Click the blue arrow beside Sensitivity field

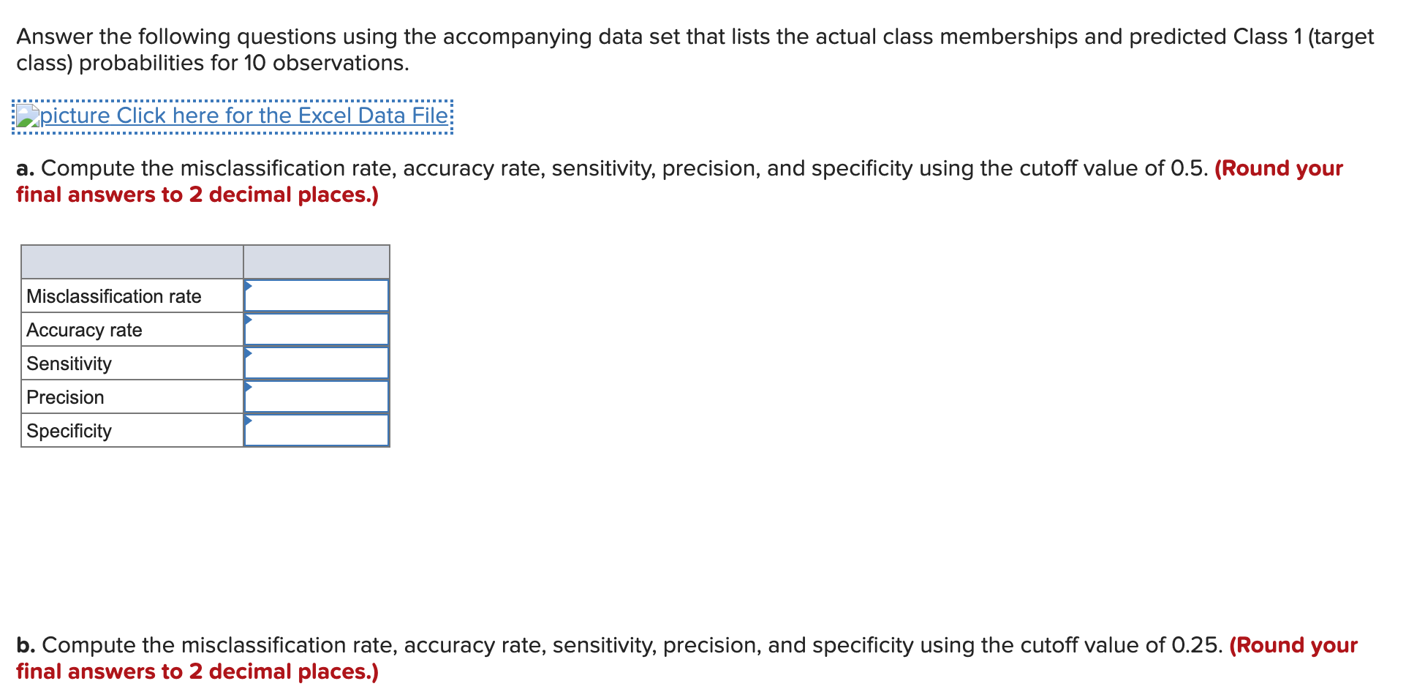pyautogui.click(x=249, y=354)
